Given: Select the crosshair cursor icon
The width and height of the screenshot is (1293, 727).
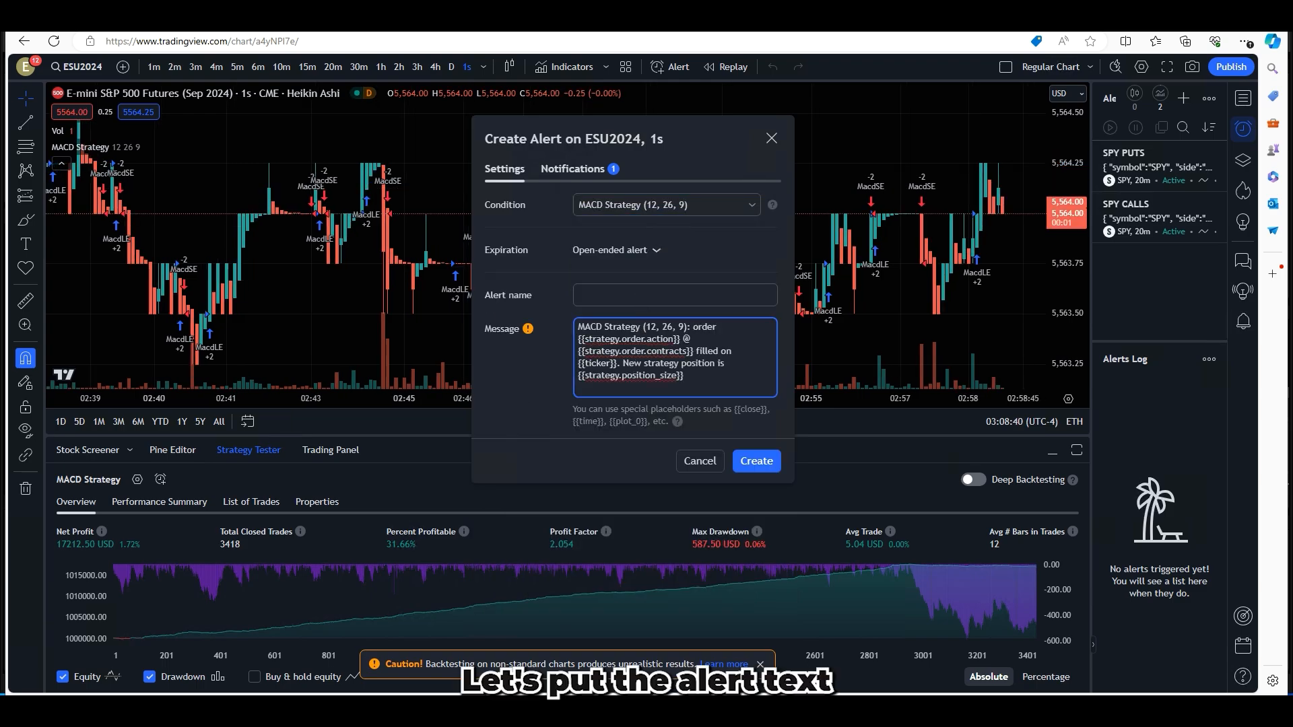Looking at the screenshot, I should (26, 98).
